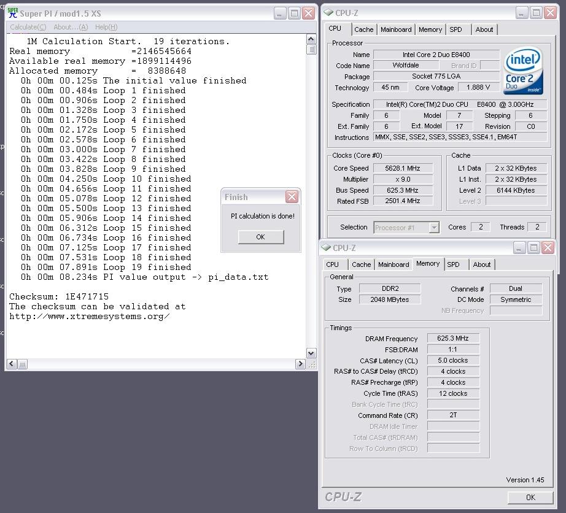Click the processor name Intel Core 2 Duo E8400

coord(436,55)
